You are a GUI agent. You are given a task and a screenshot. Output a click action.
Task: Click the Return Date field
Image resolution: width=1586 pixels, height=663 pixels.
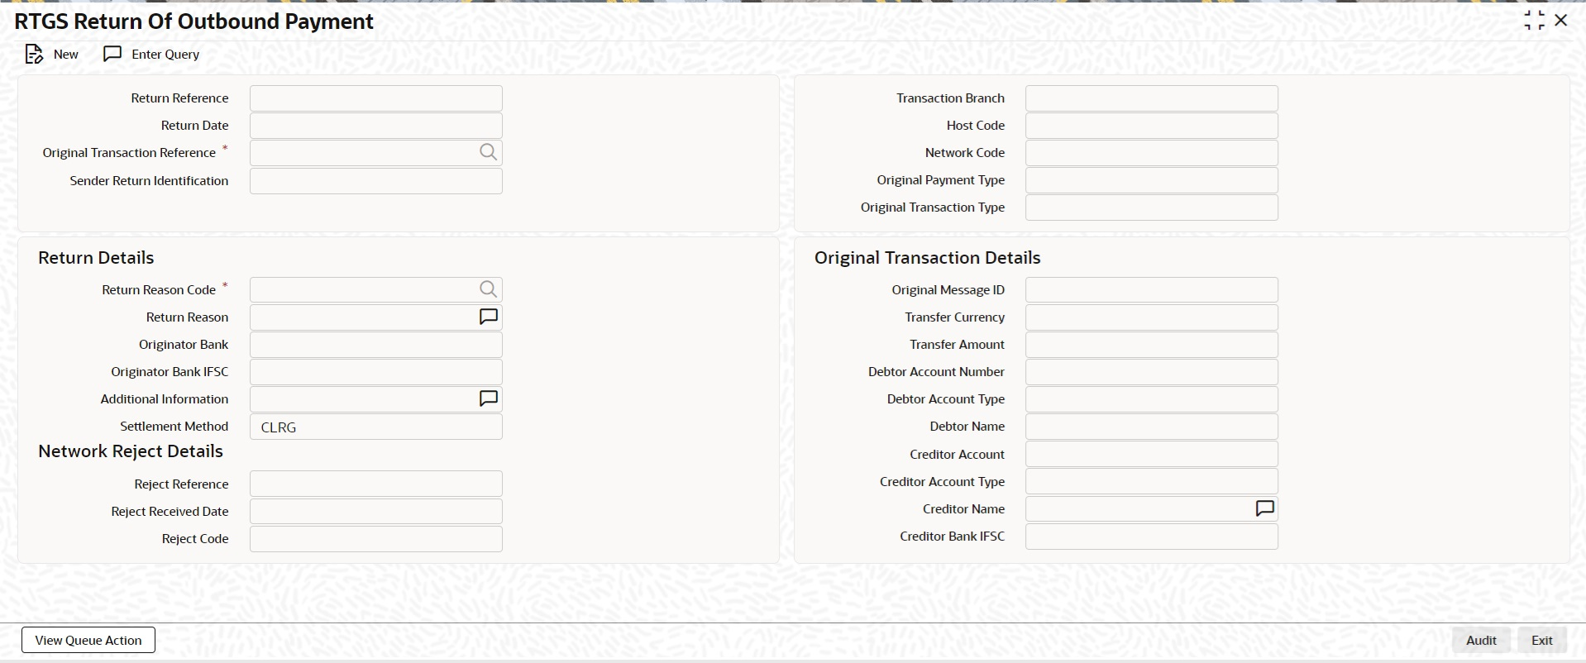[376, 126]
